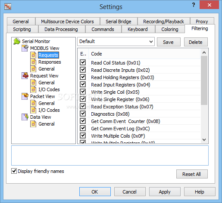Click the Serial Monitor root icon

click(17, 41)
